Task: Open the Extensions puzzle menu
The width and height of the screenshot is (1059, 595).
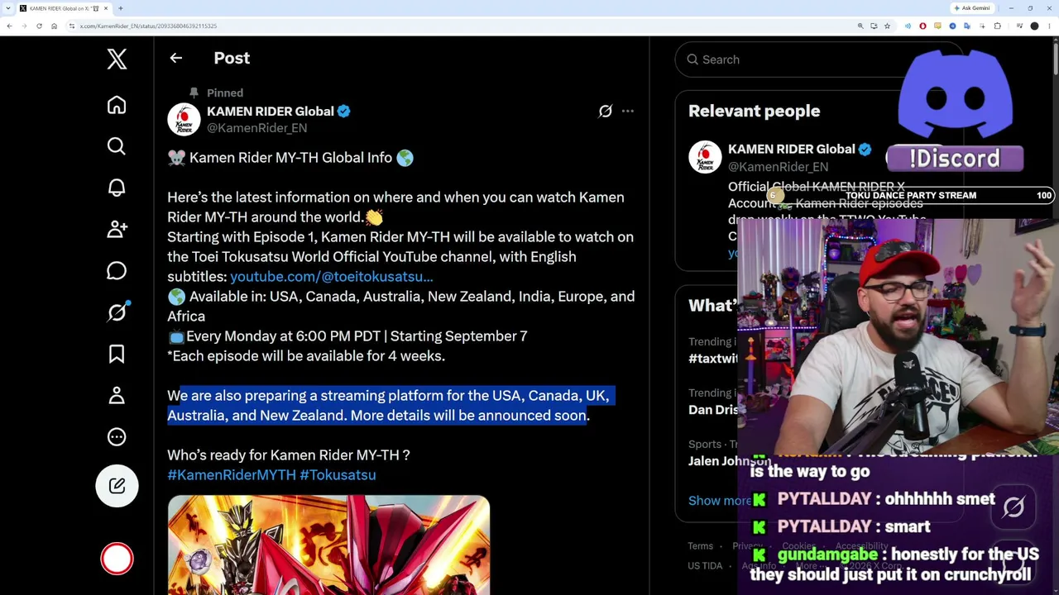Action: 997,26
